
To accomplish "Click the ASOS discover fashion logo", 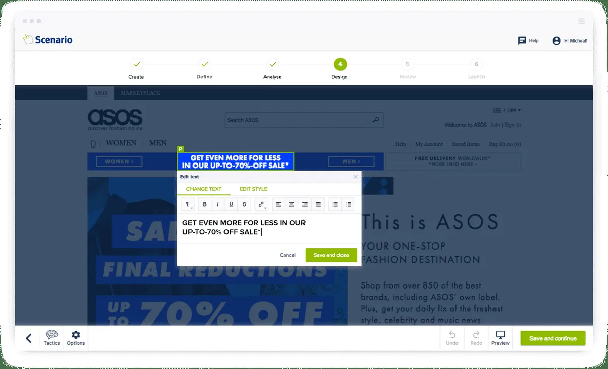I will [x=115, y=119].
